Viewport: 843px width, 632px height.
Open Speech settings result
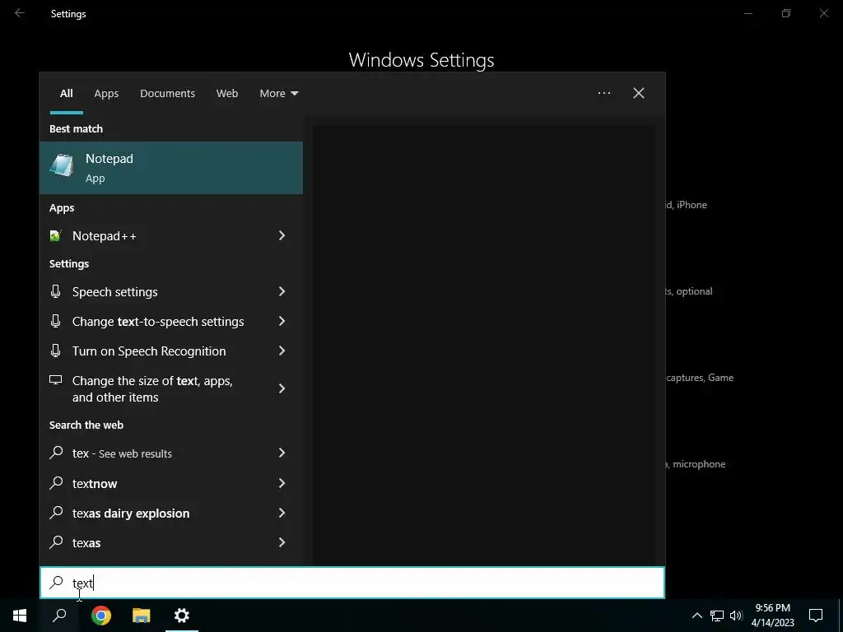pos(115,292)
